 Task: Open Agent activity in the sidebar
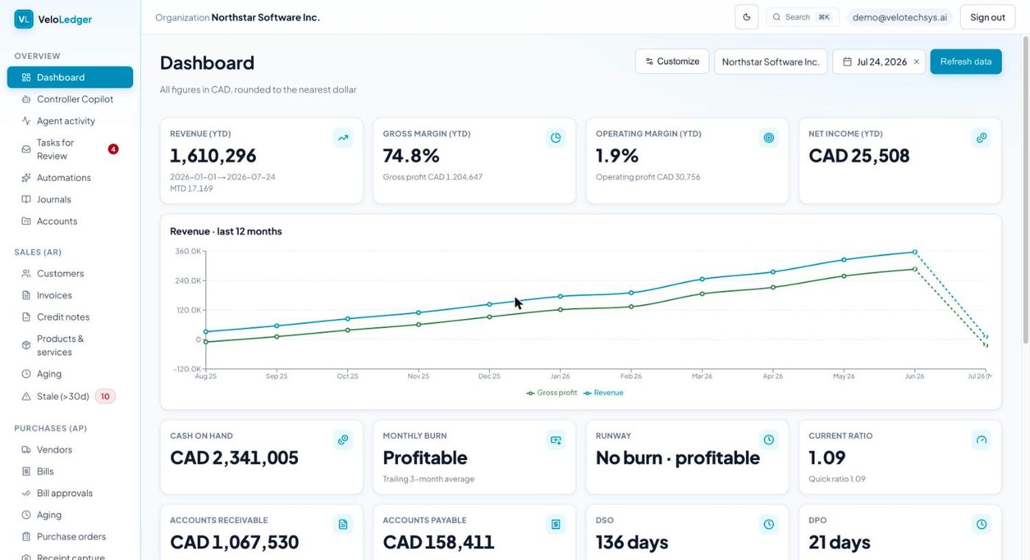click(x=70, y=121)
